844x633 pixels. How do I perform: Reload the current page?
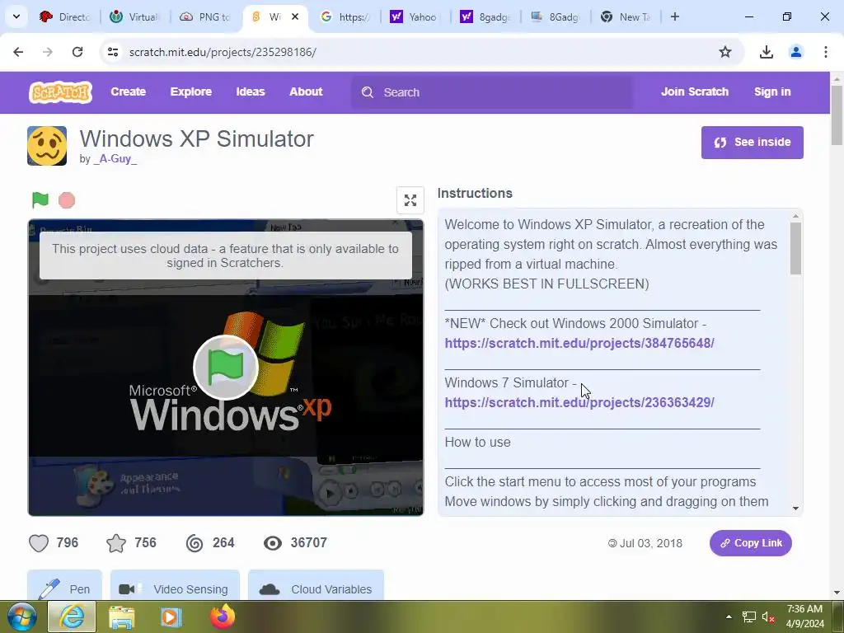(77, 52)
